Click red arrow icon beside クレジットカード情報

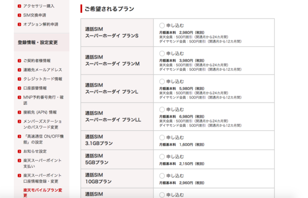(20, 79)
